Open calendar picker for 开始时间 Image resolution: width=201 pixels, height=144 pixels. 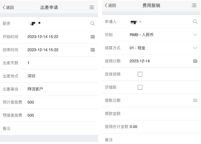coord(93,37)
